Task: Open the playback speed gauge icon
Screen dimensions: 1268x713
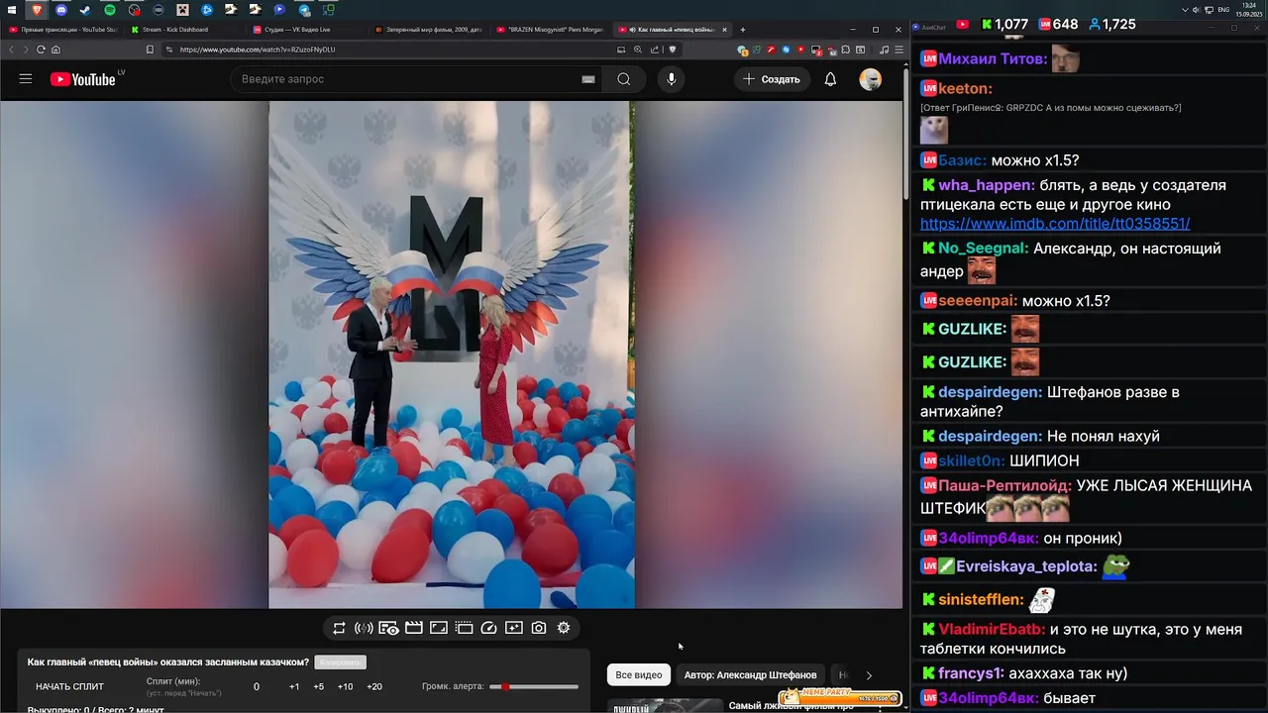Action: [488, 628]
